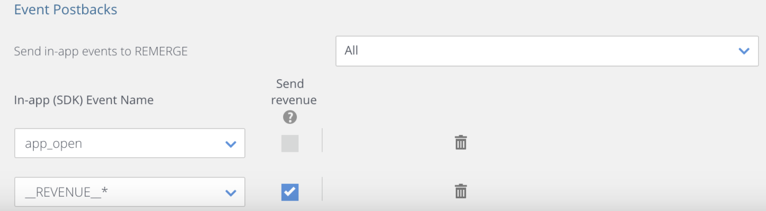This screenshot has height=211, width=766.
Task: Expand the __REVENUE__* event name selector
Action: [130, 192]
